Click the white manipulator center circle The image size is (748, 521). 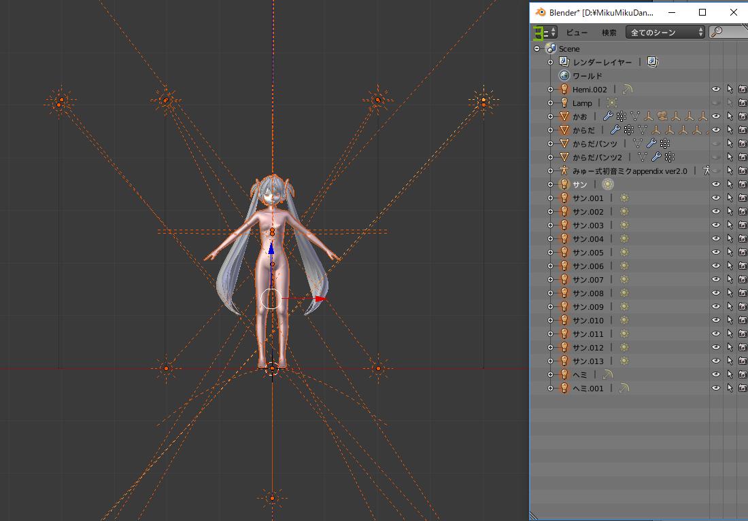[271, 299]
